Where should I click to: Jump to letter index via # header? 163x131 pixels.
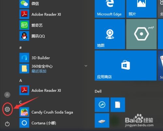point(21,48)
